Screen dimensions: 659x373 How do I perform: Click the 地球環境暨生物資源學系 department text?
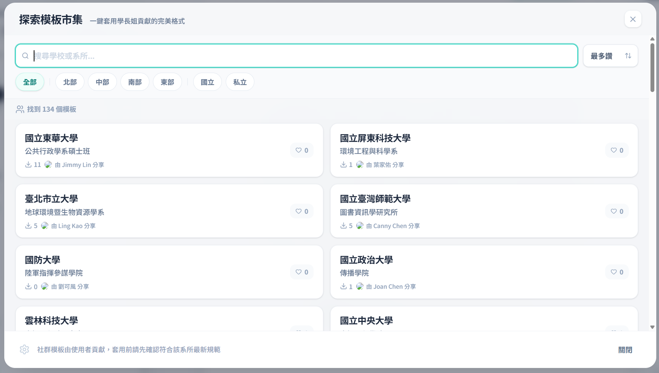(65, 212)
